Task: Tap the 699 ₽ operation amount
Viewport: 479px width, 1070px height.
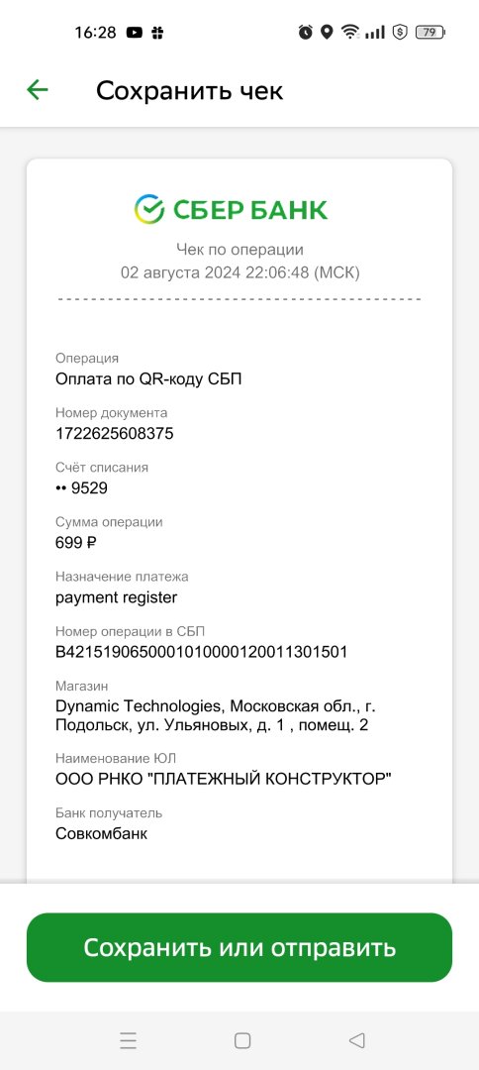Action: (x=76, y=543)
